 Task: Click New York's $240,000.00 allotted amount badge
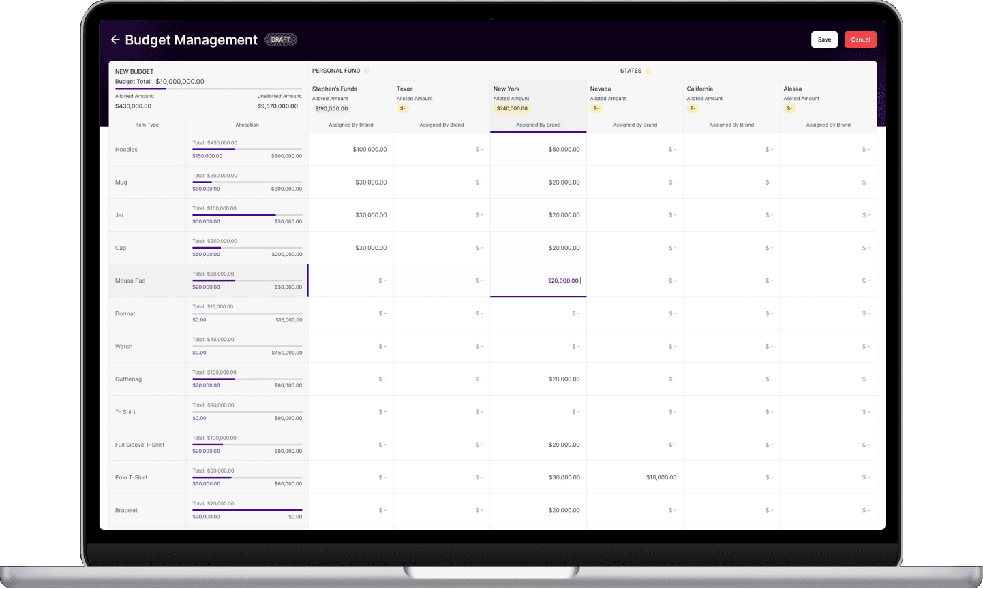(512, 108)
